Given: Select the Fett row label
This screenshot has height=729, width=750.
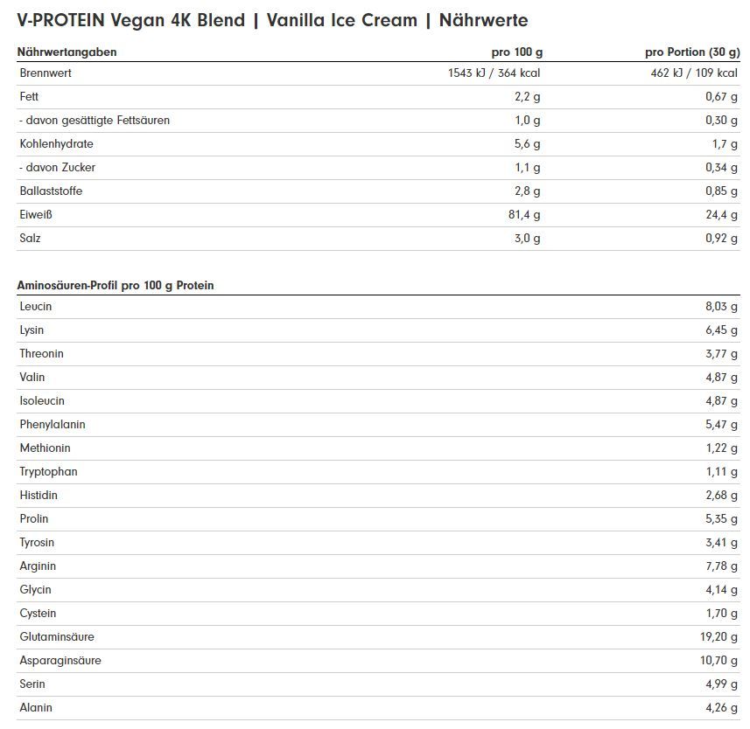Looking at the screenshot, I should coord(29,96).
